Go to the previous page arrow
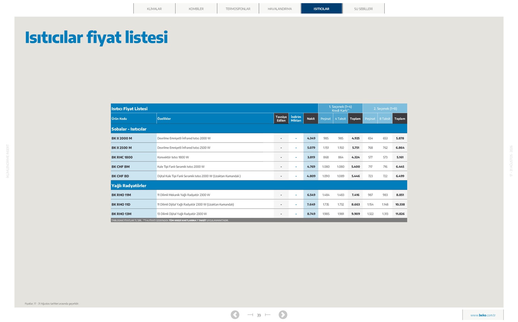The height and width of the screenshot is (322, 518). [235, 315]
